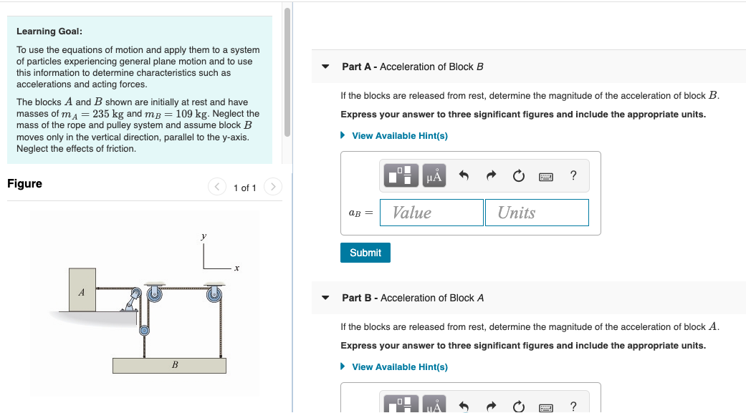
Task: Select the Units input field in Part A
Action: (537, 212)
